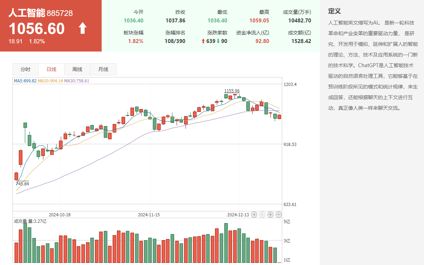This screenshot has height=265, width=424.
Task: Click the 人工智能 sector name heading
Action: coord(27,13)
